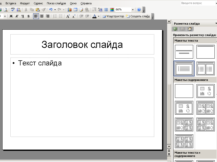Click the Spelling check ABC icon
This screenshot has height=162, width=217.
click(13, 10)
